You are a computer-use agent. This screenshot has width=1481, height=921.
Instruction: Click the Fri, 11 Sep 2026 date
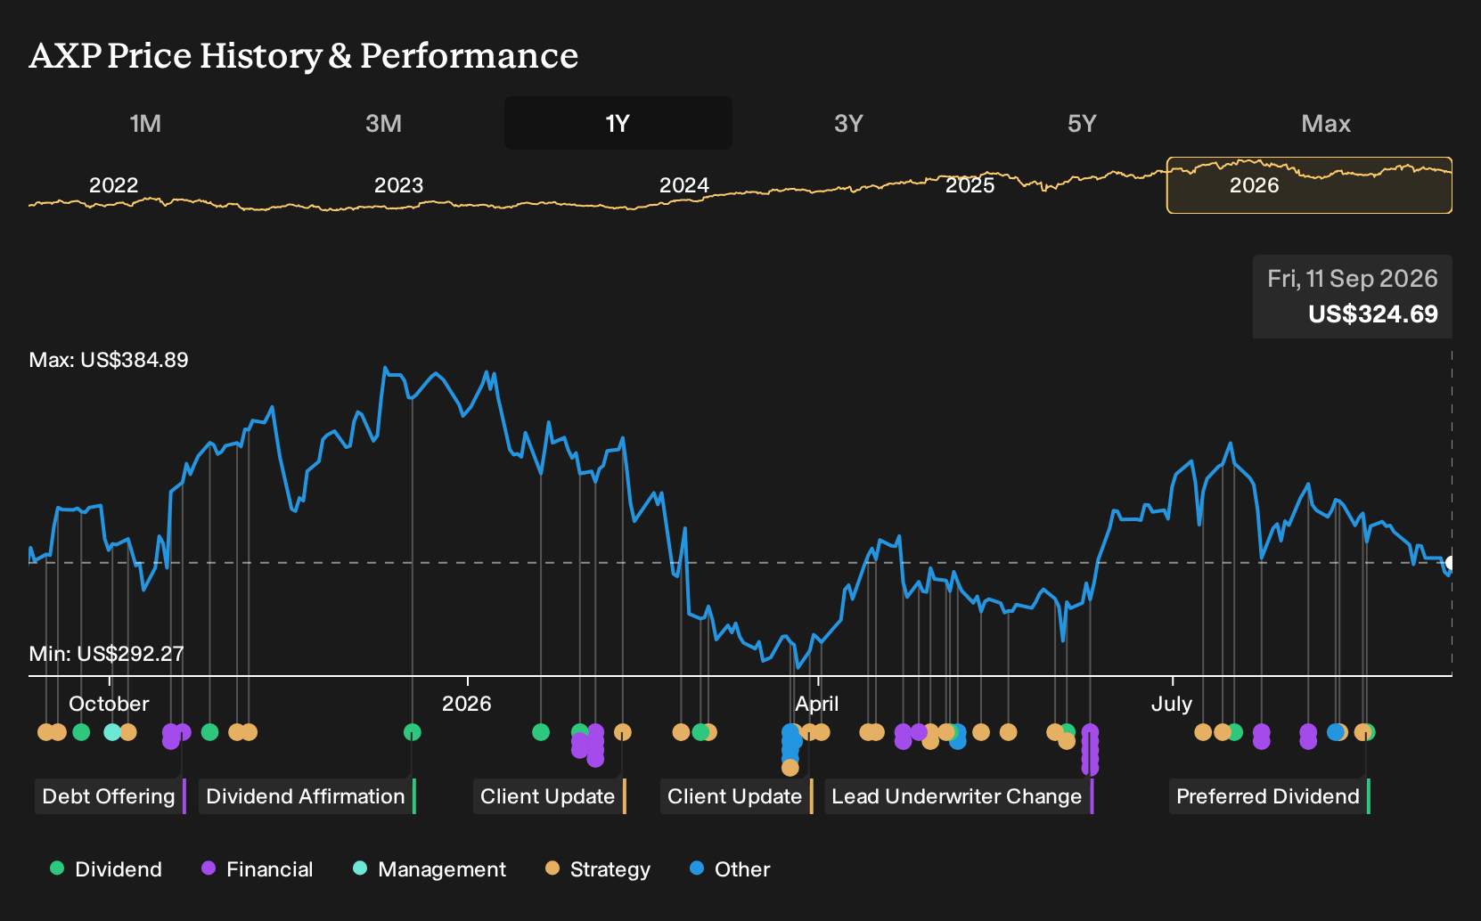(1353, 279)
